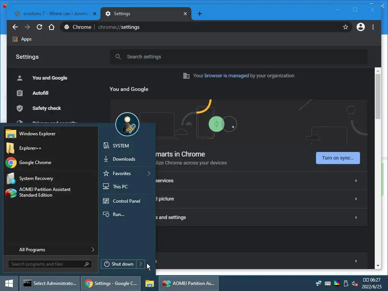Open the taskbar clock showing 06:27

point(372,283)
